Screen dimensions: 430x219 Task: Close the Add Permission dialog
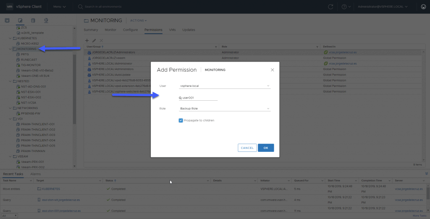[x=272, y=70]
